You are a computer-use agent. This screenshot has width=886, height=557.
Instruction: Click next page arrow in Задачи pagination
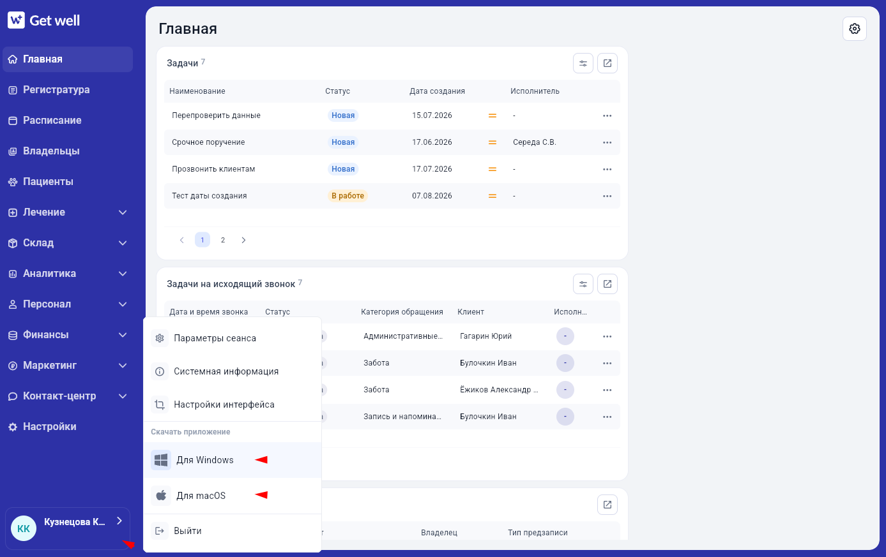pyautogui.click(x=243, y=240)
